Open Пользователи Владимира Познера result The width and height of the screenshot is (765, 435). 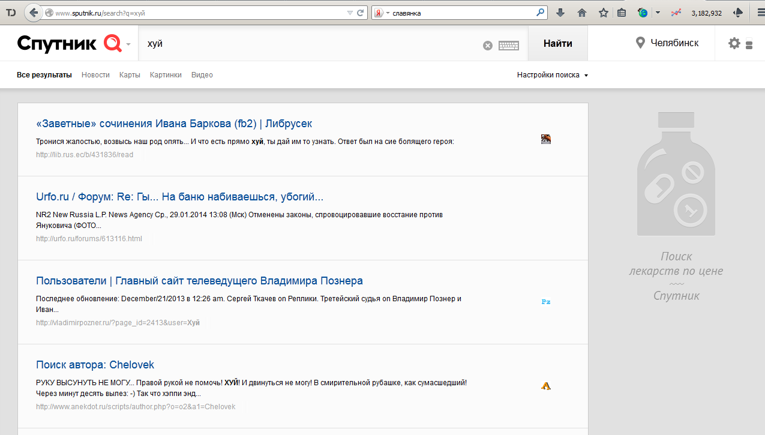[x=199, y=281]
